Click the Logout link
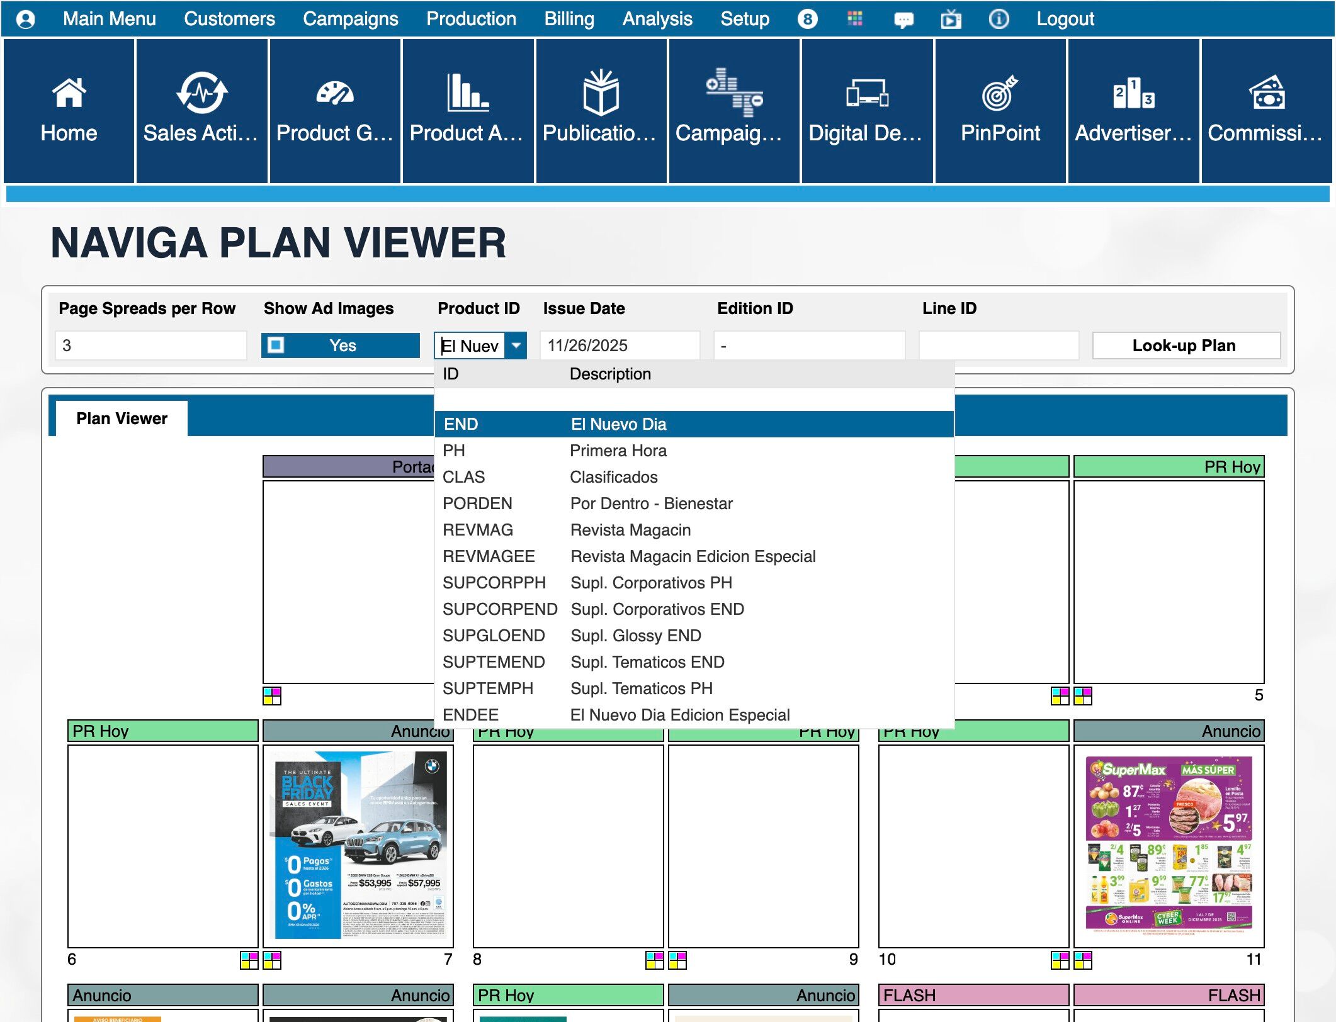The image size is (1336, 1022). tap(1065, 19)
